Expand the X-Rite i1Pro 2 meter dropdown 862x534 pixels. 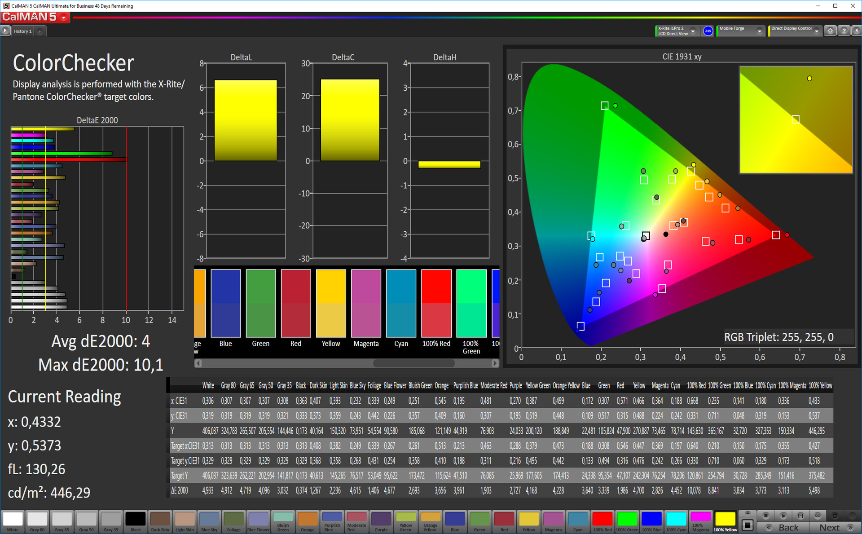click(x=693, y=31)
